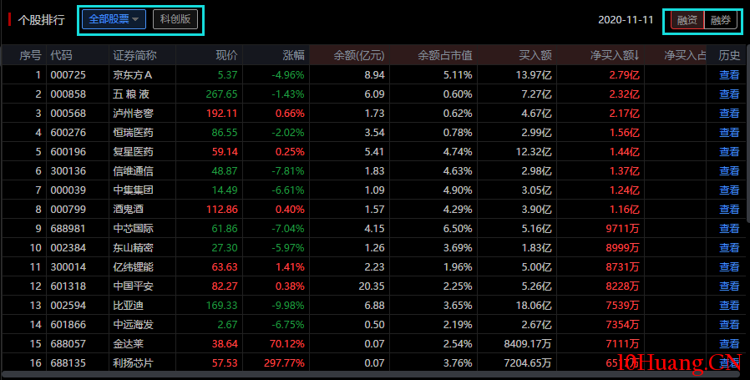
Task: Sort by 涨幅 column header
Action: click(293, 55)
